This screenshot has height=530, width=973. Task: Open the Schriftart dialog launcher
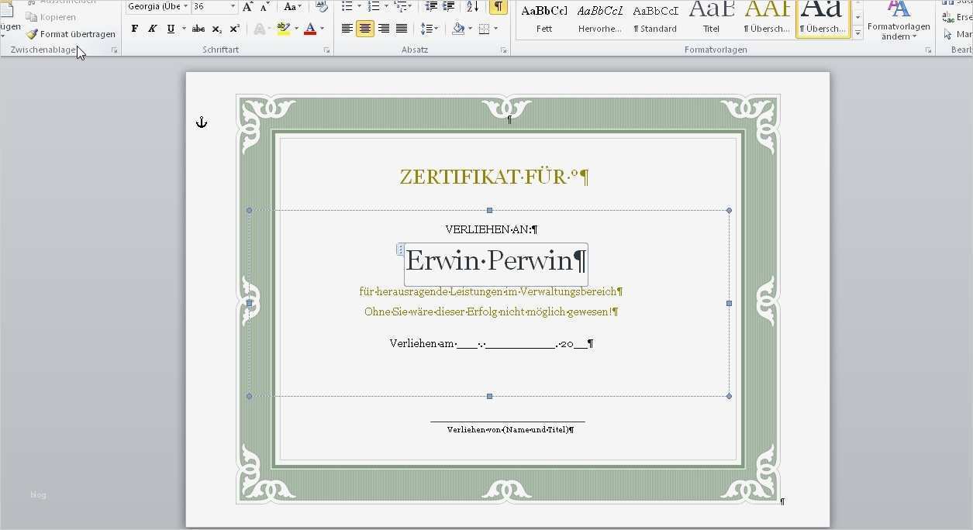tap(326, 49)
